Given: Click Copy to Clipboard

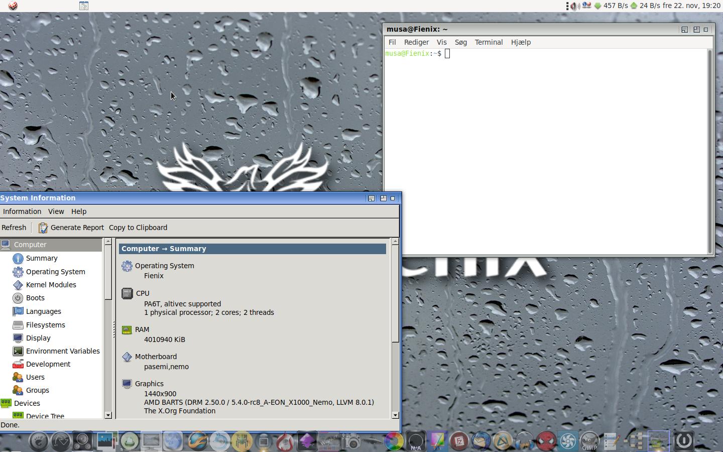Looking at the screenshot, I should (138, 228).
